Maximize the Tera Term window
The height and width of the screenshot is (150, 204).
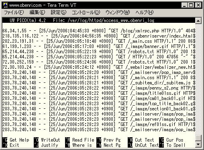click(x=191, y=5)
